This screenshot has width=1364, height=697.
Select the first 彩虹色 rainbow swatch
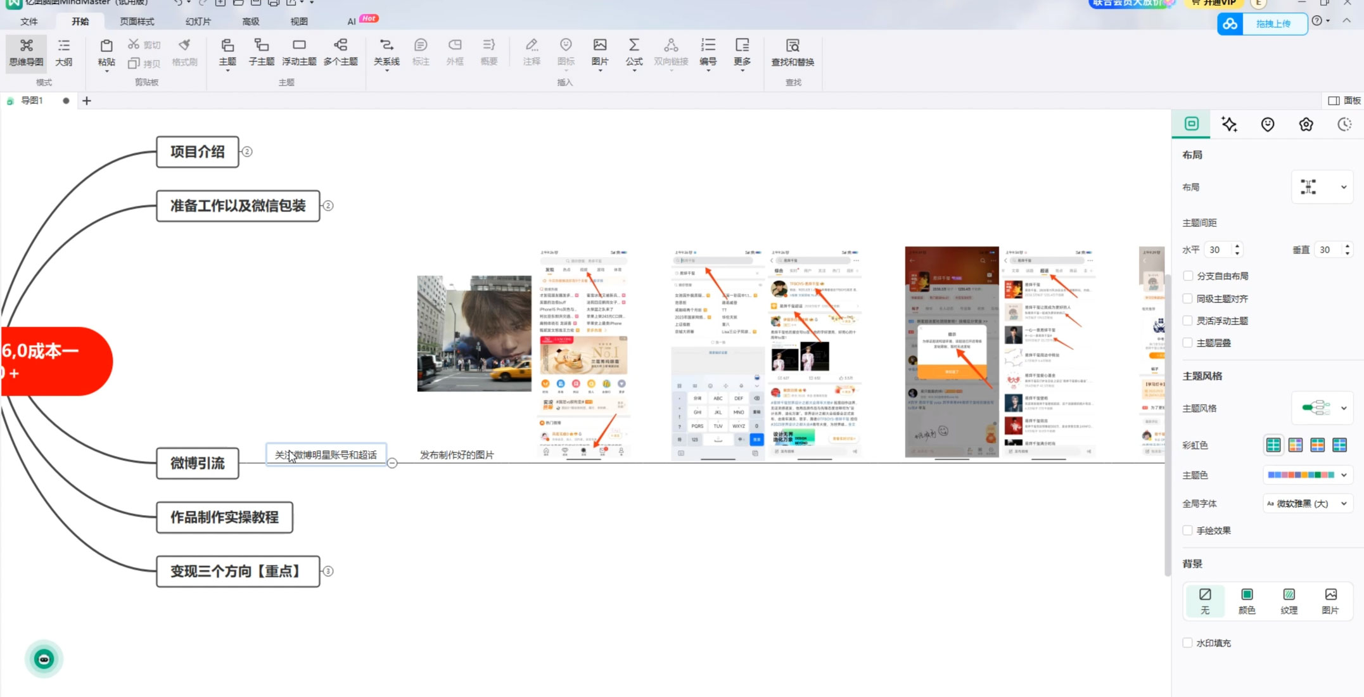(x=1273, y=445)
